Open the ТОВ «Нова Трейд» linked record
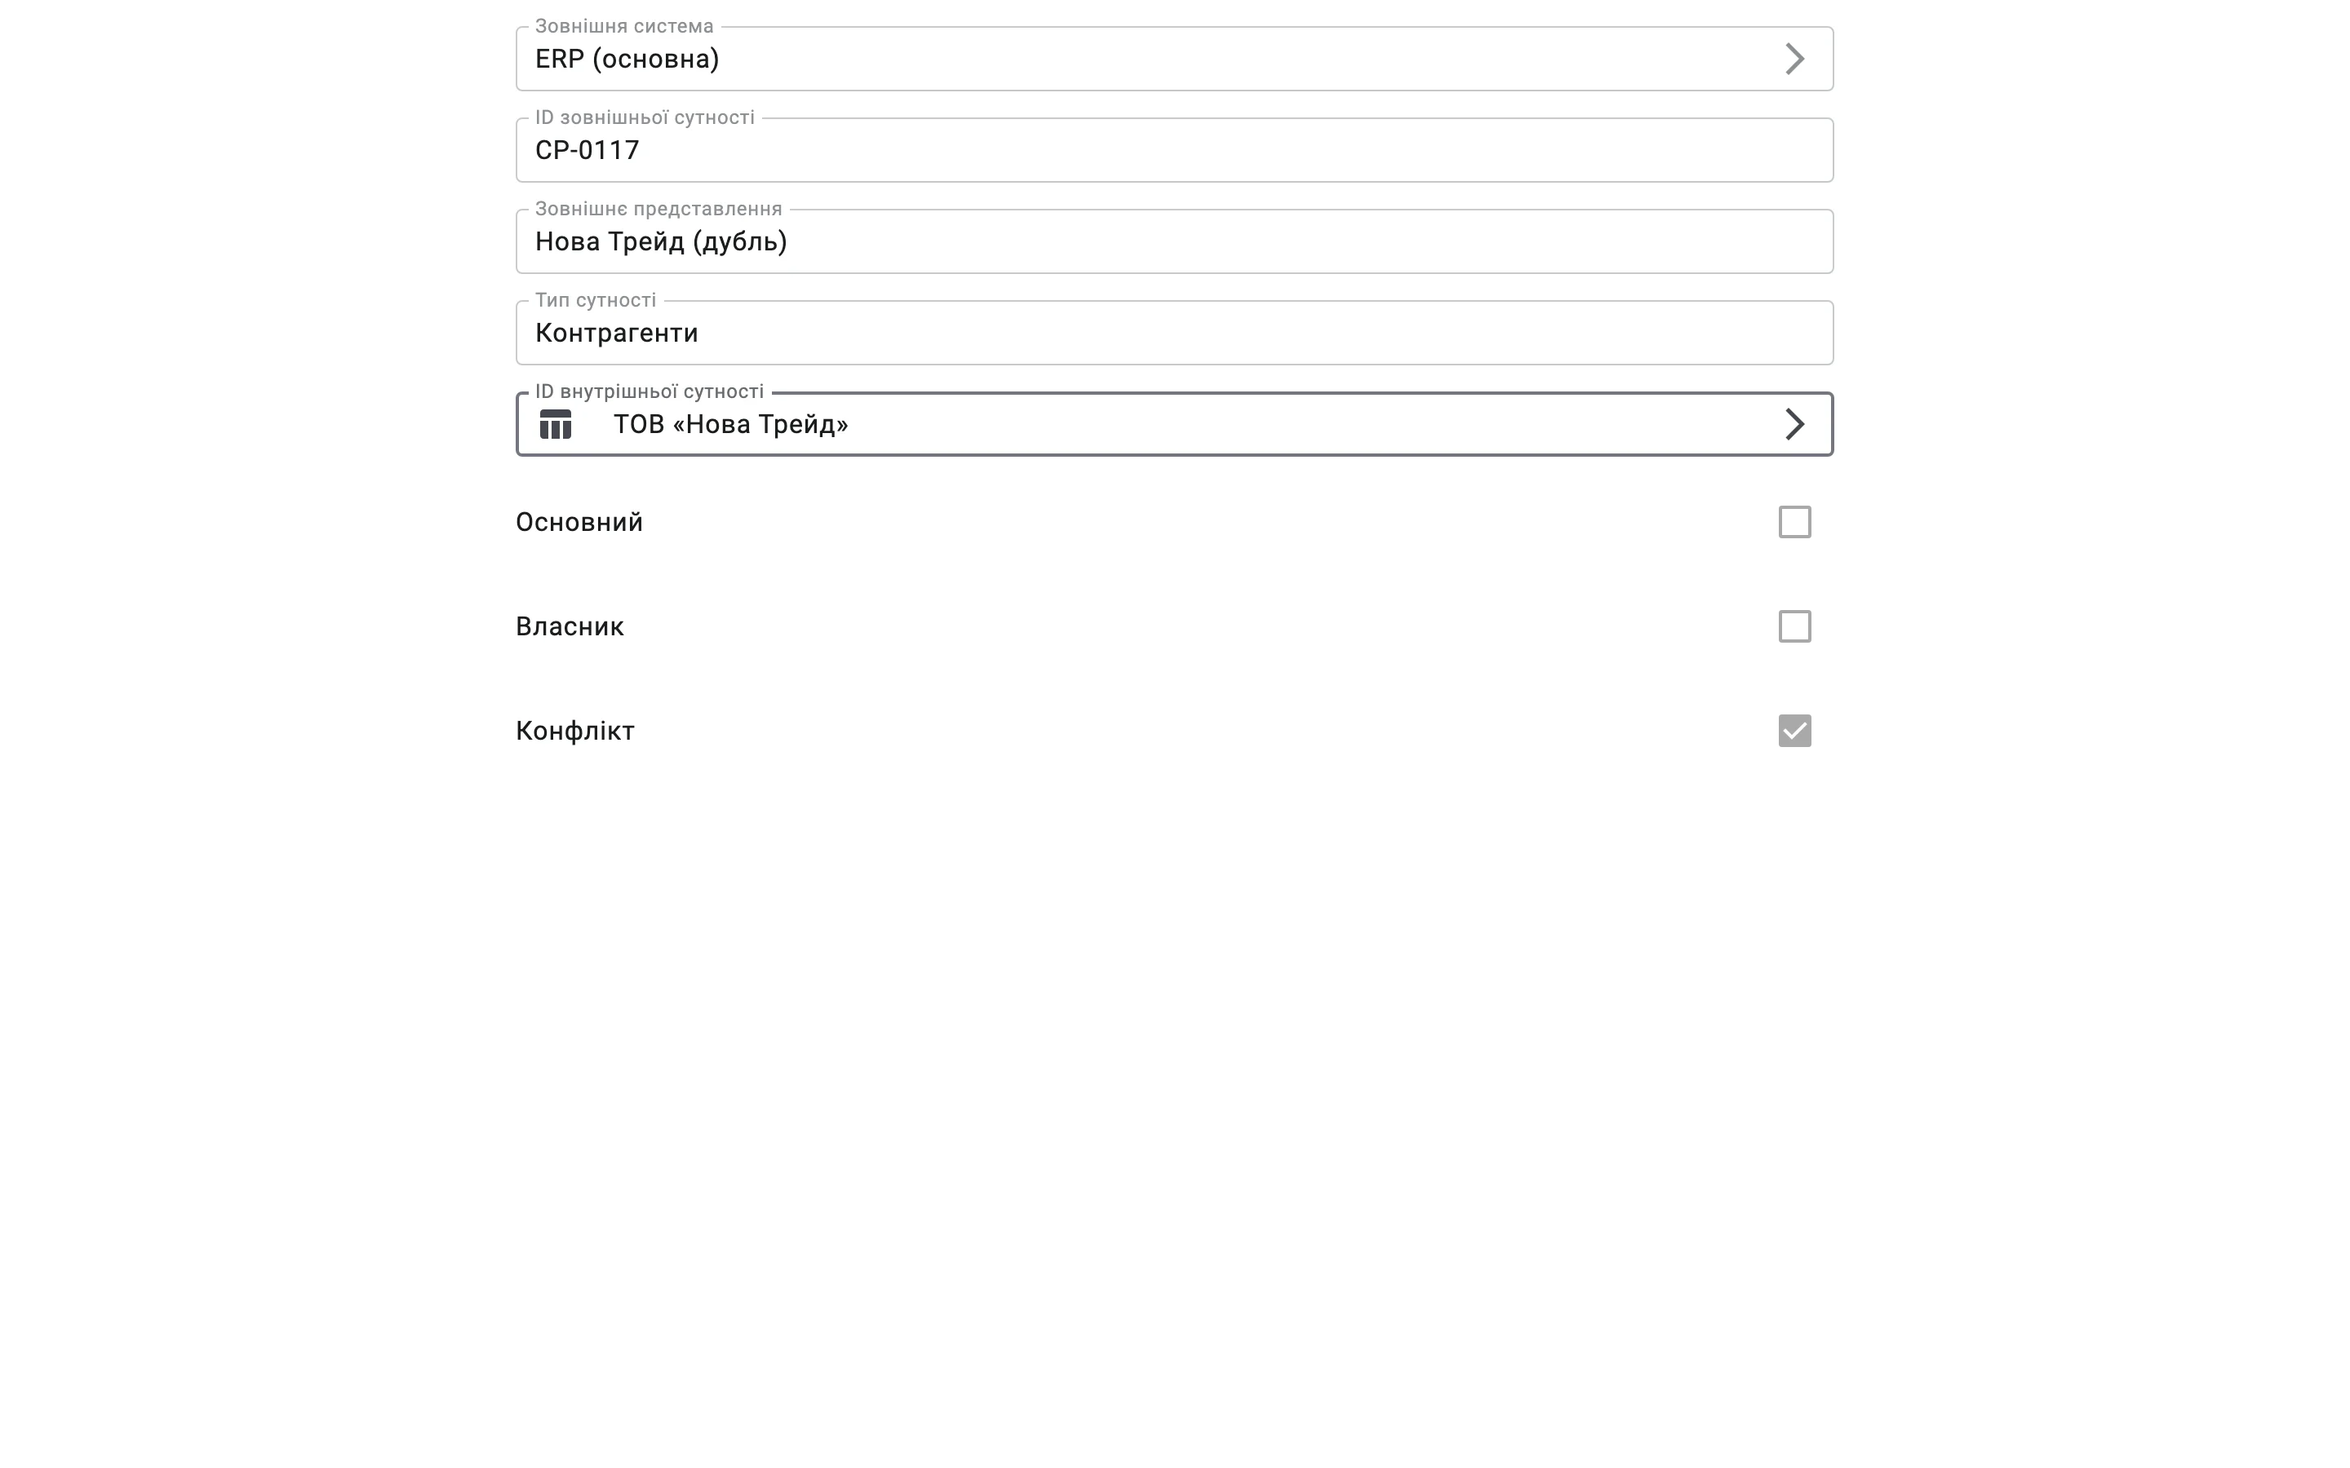 [x=730, y=424]
